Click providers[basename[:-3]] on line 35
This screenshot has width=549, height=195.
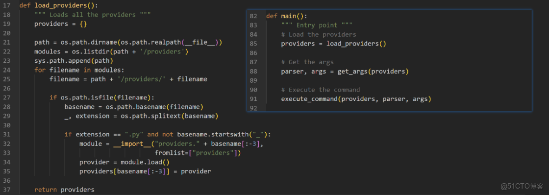coord(125,171)
